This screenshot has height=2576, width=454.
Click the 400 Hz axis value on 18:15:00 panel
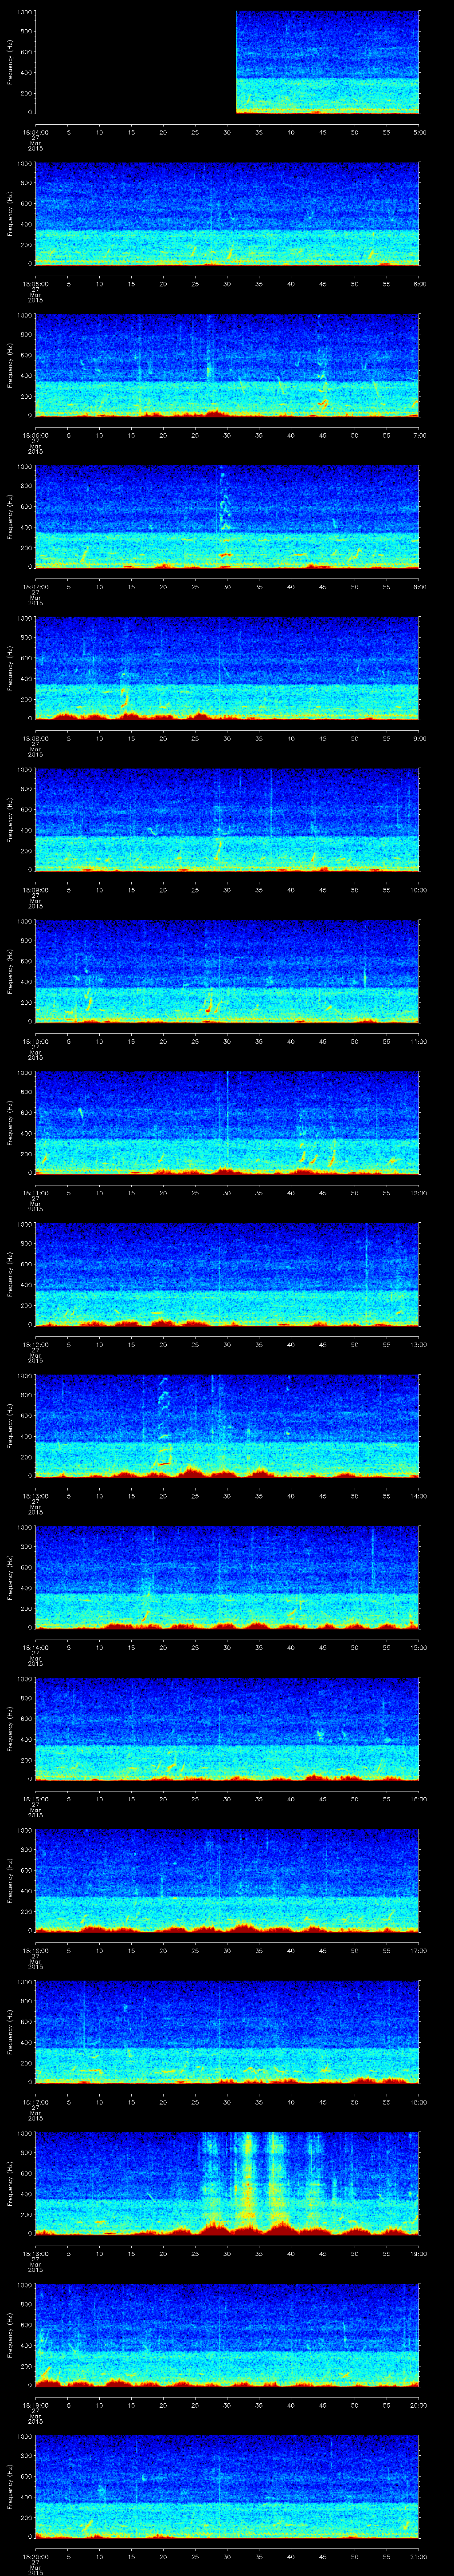[x=26, y=1738]
